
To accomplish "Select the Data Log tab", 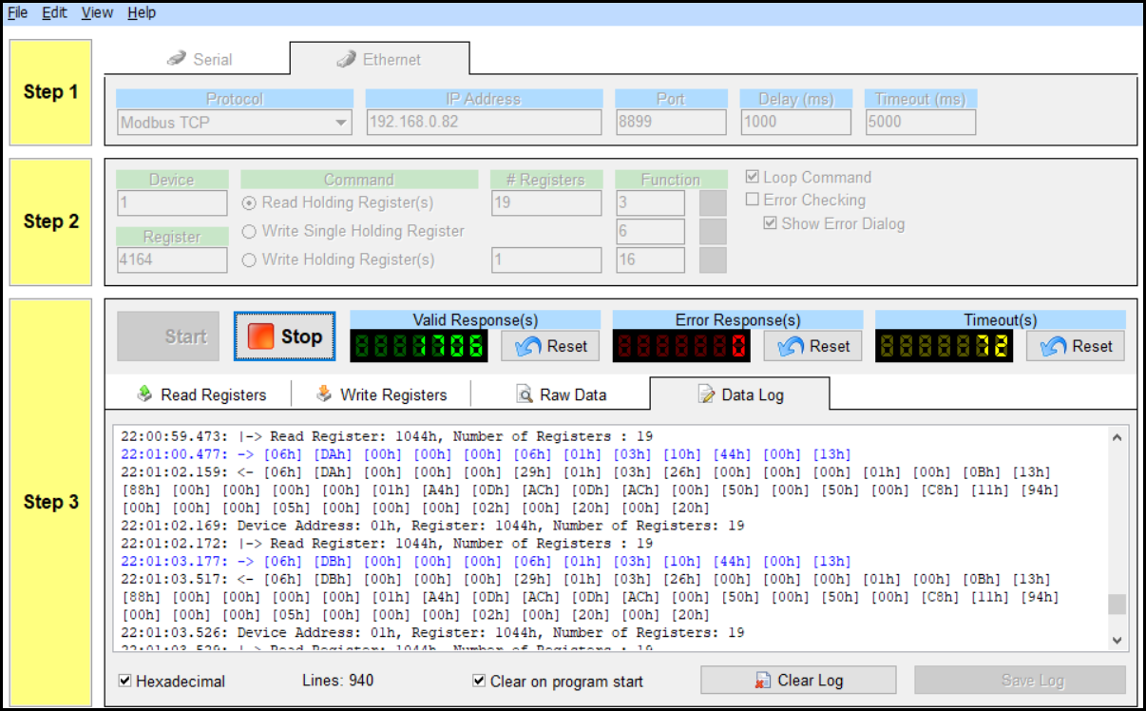I will (740, 394).
